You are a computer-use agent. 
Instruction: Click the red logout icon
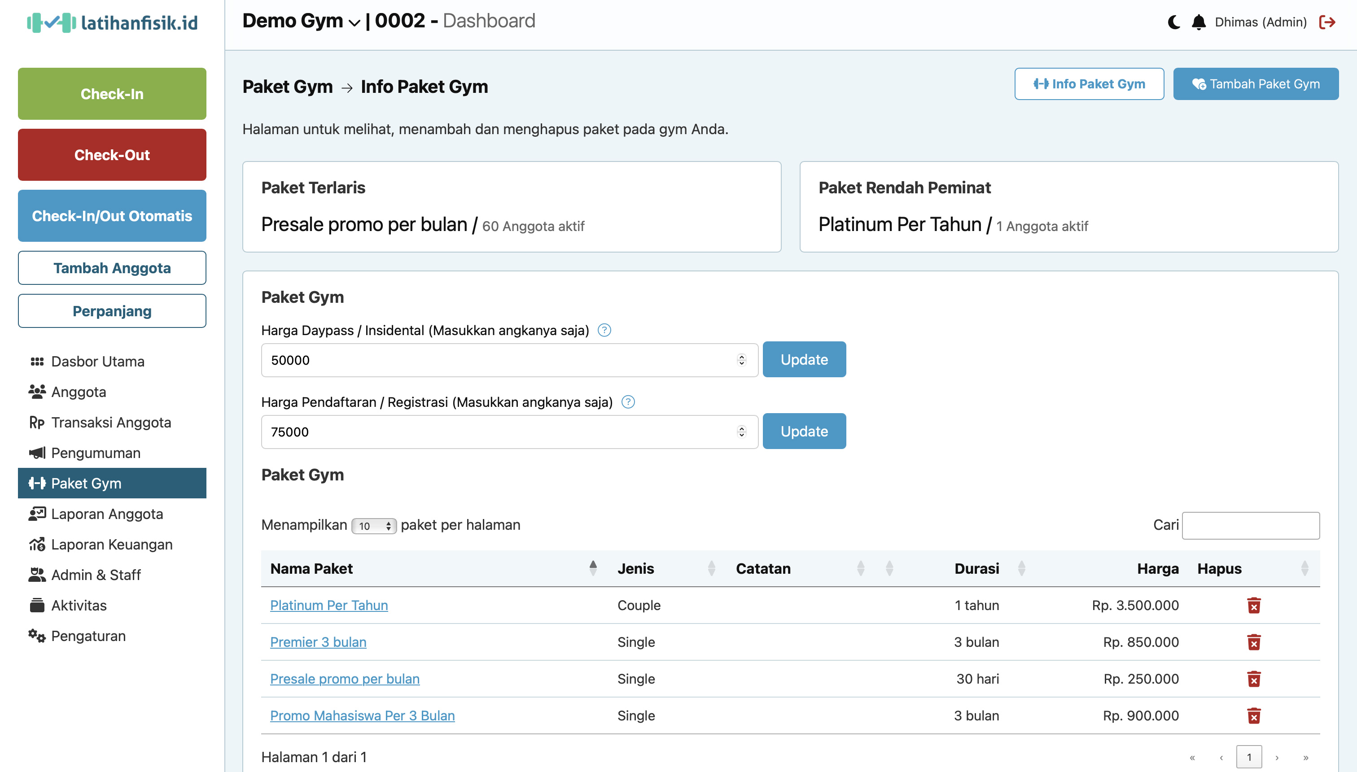(x=1327, y=22)
